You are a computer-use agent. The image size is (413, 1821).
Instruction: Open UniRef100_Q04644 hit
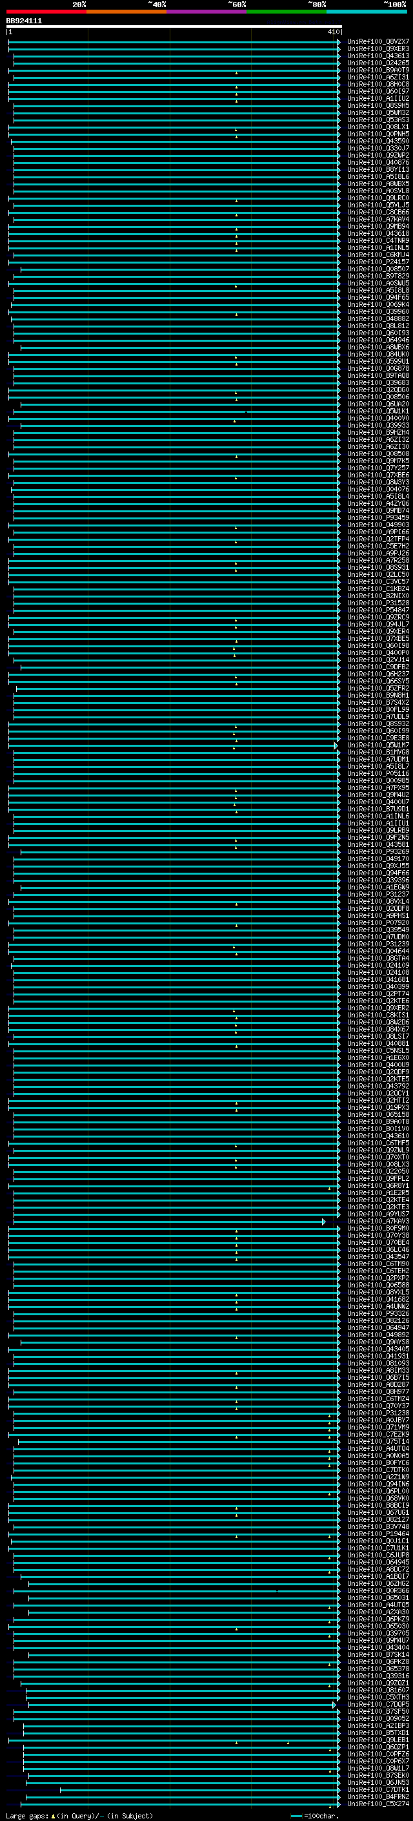(x=378, y=951)
